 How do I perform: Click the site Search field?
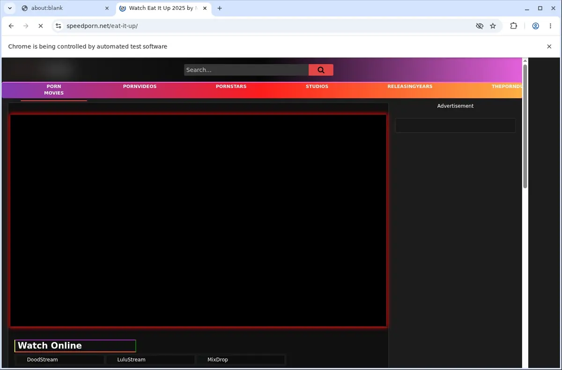pos(246,70)
